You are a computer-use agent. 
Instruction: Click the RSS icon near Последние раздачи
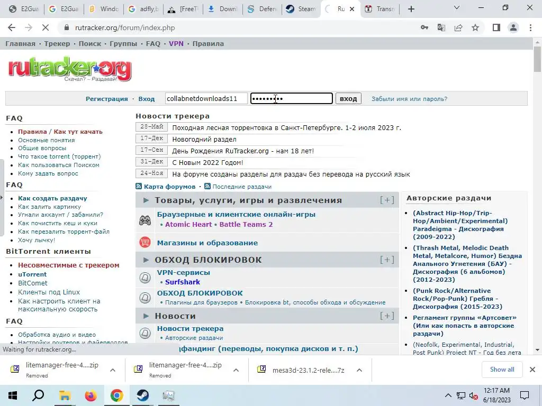tap(207, 187)
